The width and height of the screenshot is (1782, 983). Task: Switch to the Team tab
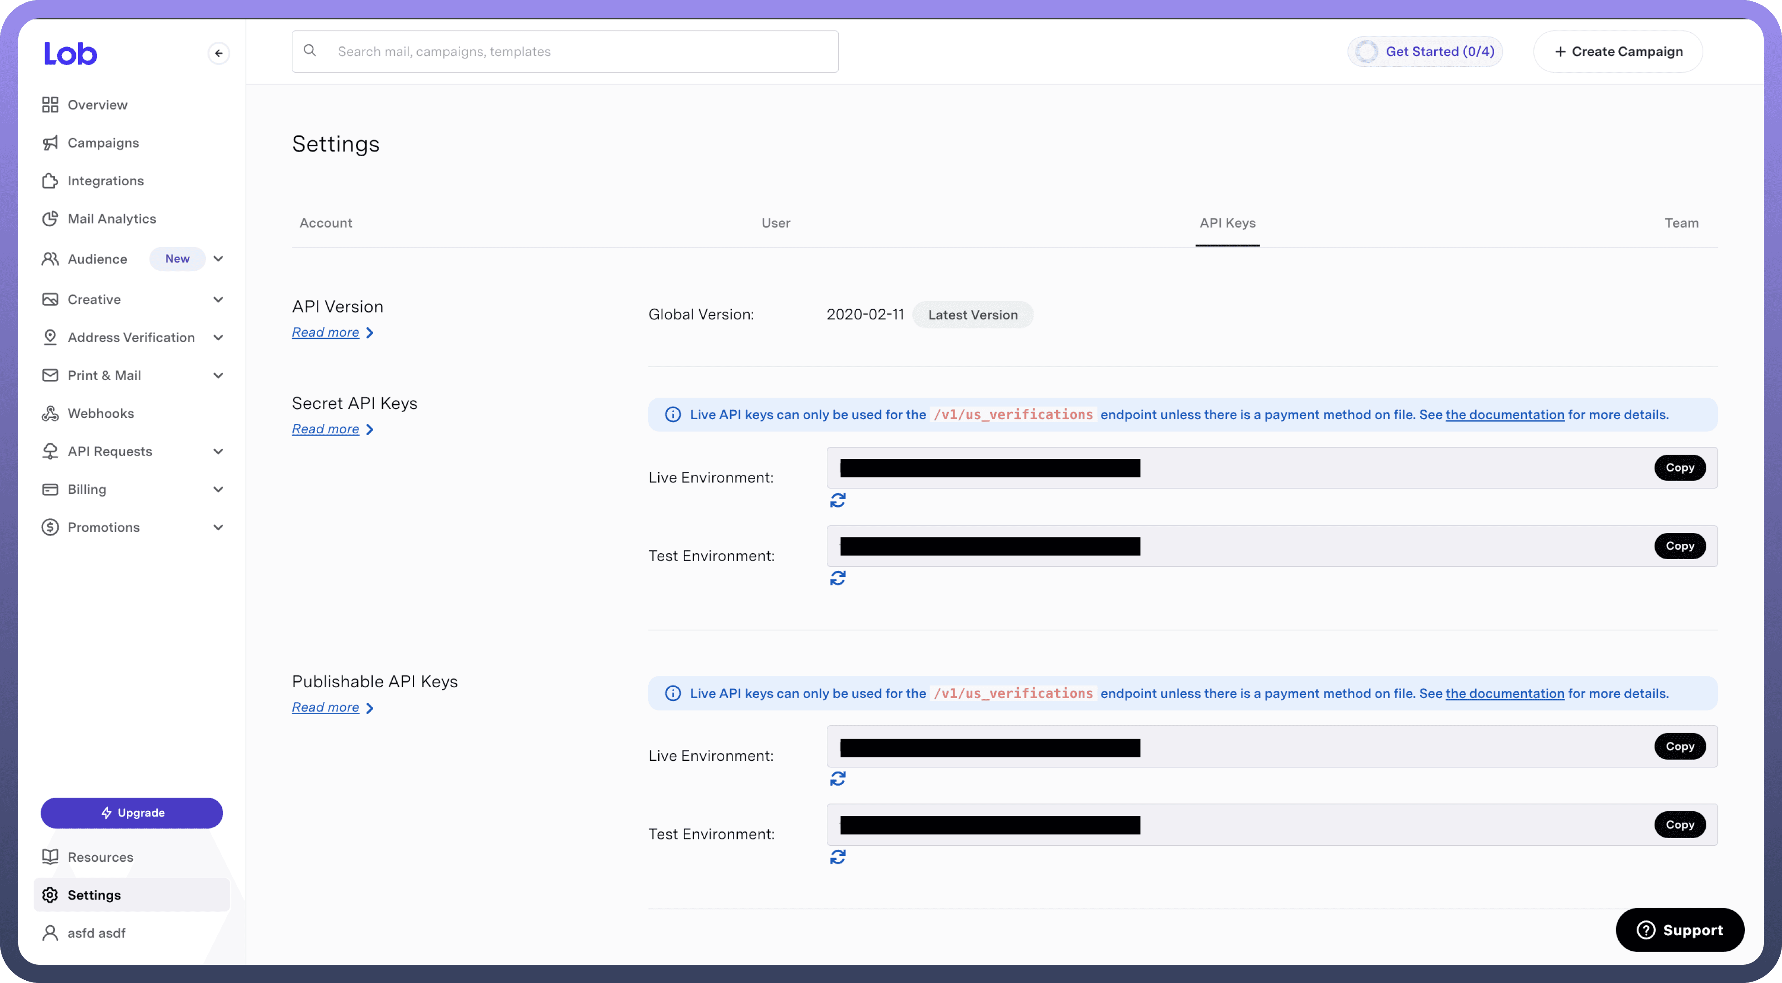coord(1681,223)
